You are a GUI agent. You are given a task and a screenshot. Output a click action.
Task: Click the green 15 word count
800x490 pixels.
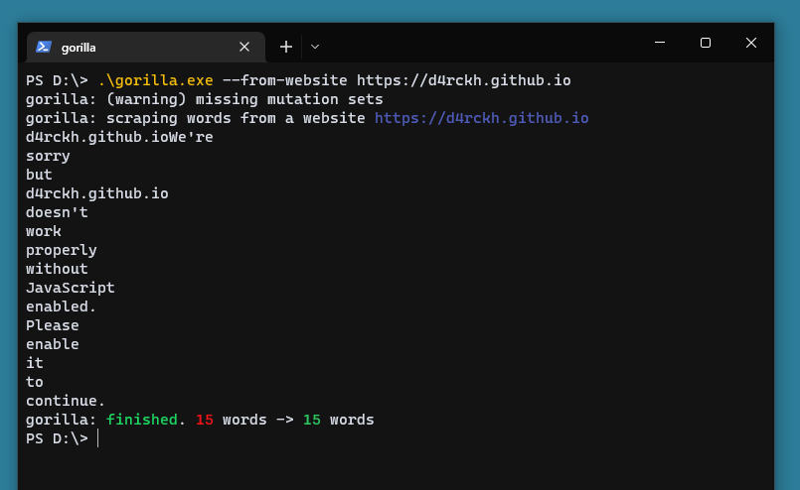[x=312, y=420]
